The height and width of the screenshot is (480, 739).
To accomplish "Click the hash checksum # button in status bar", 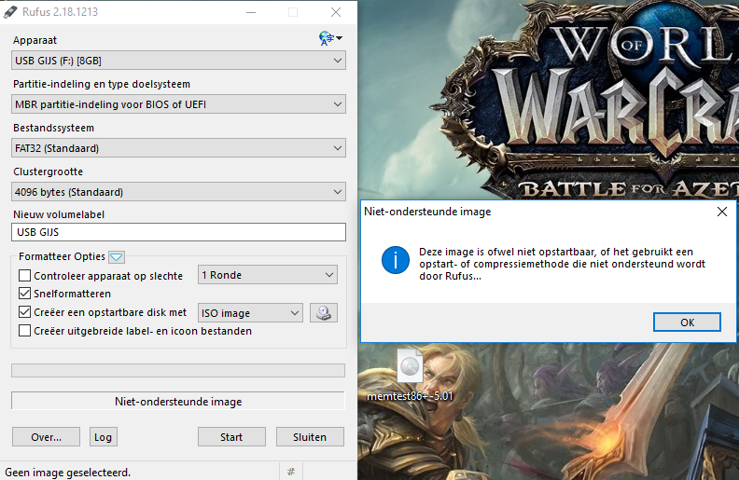I will (x=291, y=472).
